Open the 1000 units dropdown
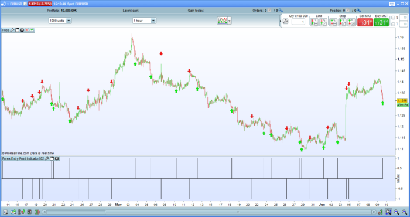The width and height of the screenshot is (410, 217). pos(60,21)
